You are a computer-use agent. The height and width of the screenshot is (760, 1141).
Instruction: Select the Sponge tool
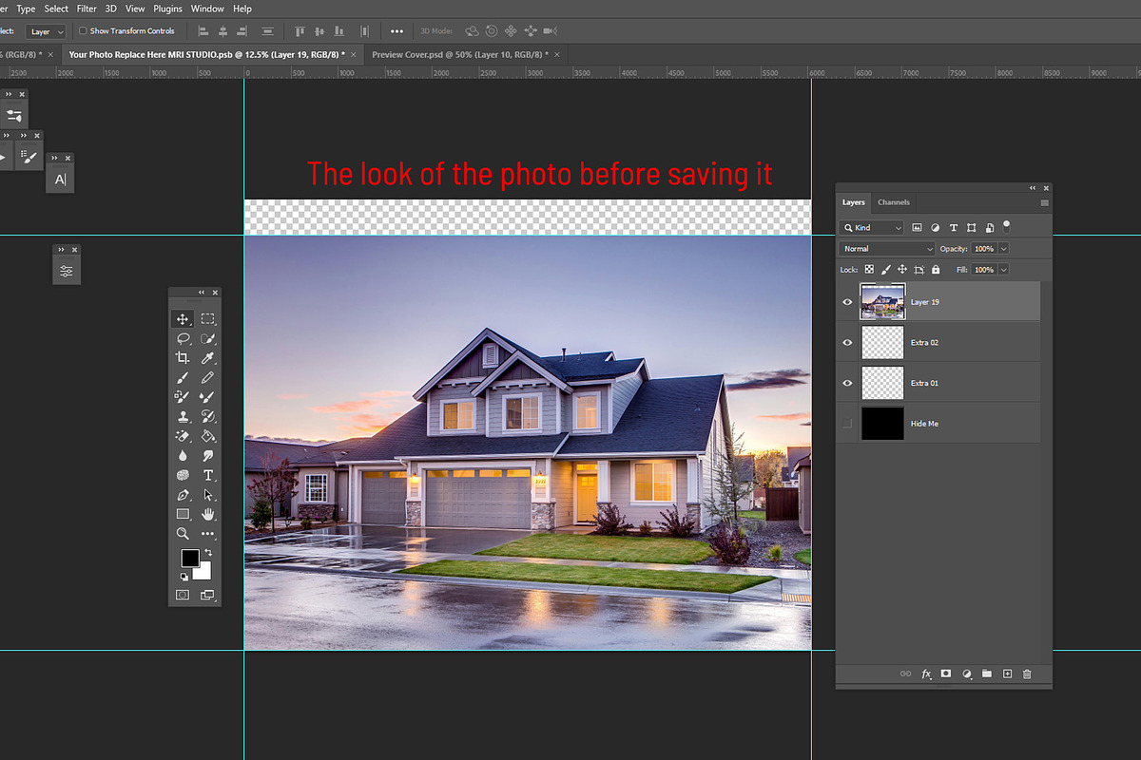tap(183, 475)
